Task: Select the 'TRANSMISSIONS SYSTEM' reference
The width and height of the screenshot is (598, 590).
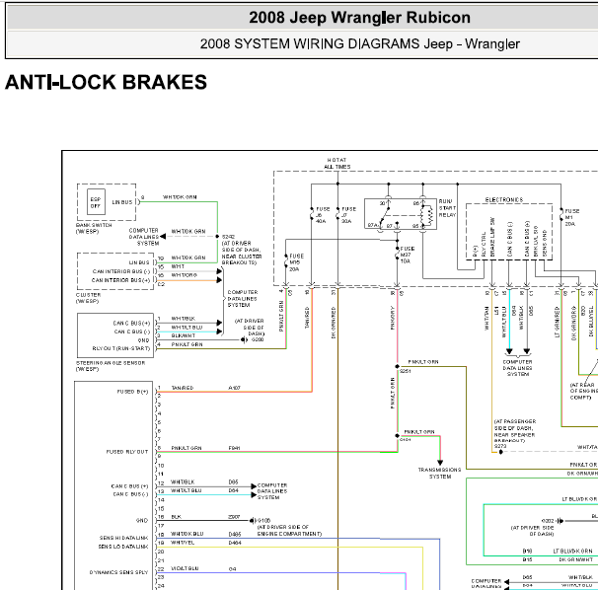Action: tap(440, 473)
